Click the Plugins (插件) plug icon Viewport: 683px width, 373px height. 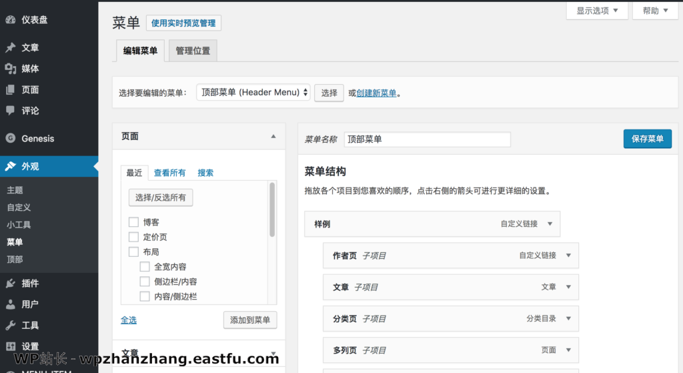tap(10, 283)
